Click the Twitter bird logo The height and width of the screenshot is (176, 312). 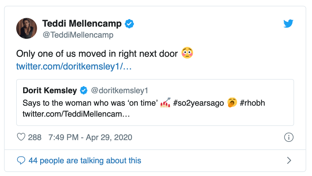pos(288,24)
